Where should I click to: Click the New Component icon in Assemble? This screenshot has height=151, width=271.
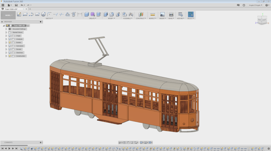click(124, 14)
